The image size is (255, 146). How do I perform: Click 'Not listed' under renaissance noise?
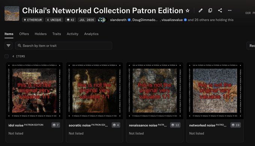[136, 133]
